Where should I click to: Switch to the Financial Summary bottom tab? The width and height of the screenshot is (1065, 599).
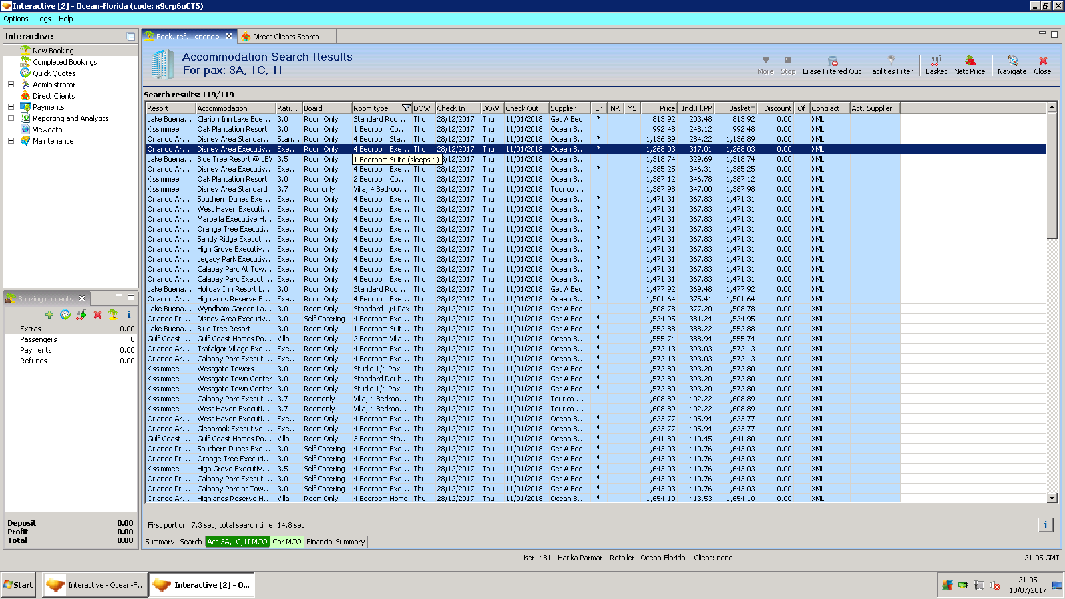tap(335, 542)
